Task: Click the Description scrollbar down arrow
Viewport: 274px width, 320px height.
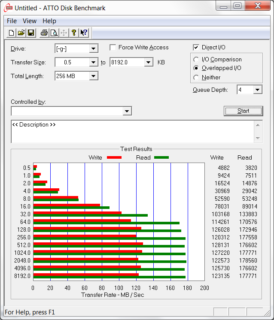Action: 258,138
